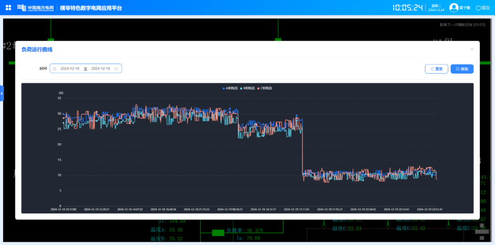The width and height of the screenshot is (495, 245).
Task: Click the RESET view button on diagram
Action: click(482, 232)
